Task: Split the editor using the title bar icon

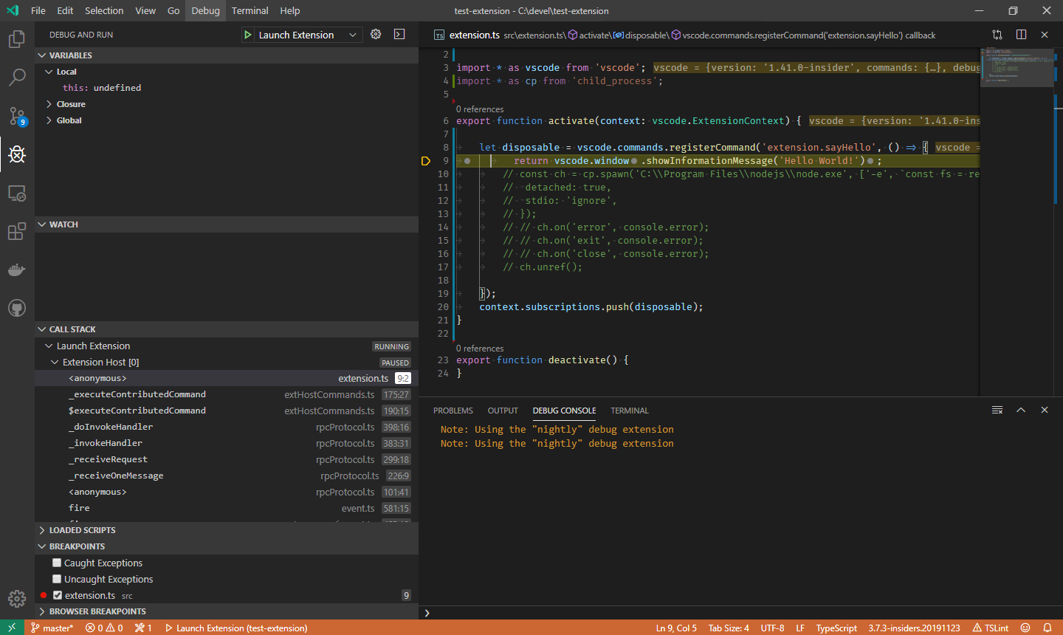Action: pos(1021,34)
